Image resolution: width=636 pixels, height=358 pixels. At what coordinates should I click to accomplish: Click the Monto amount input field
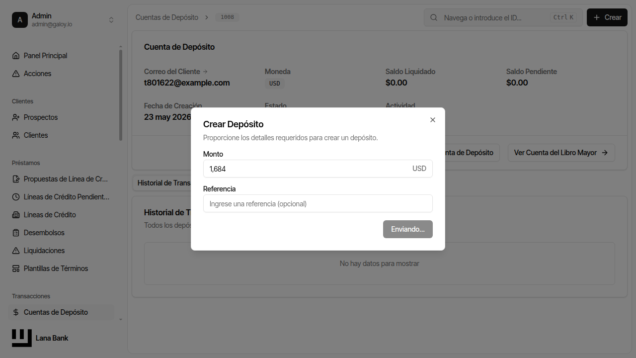318,169
